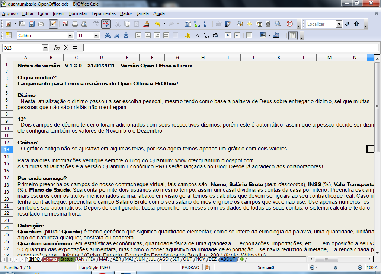Open the font size 11 dropdown

[96, 36]
